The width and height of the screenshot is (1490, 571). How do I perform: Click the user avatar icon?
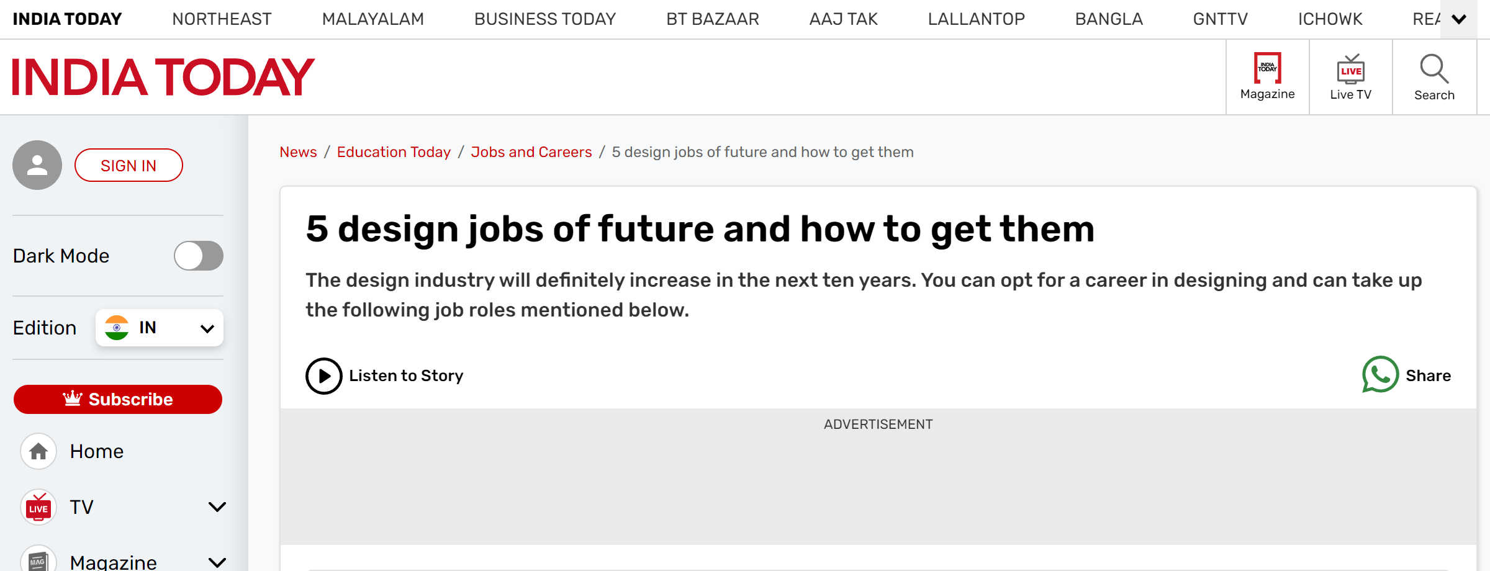pyautogui.click(x=37, y=165)
